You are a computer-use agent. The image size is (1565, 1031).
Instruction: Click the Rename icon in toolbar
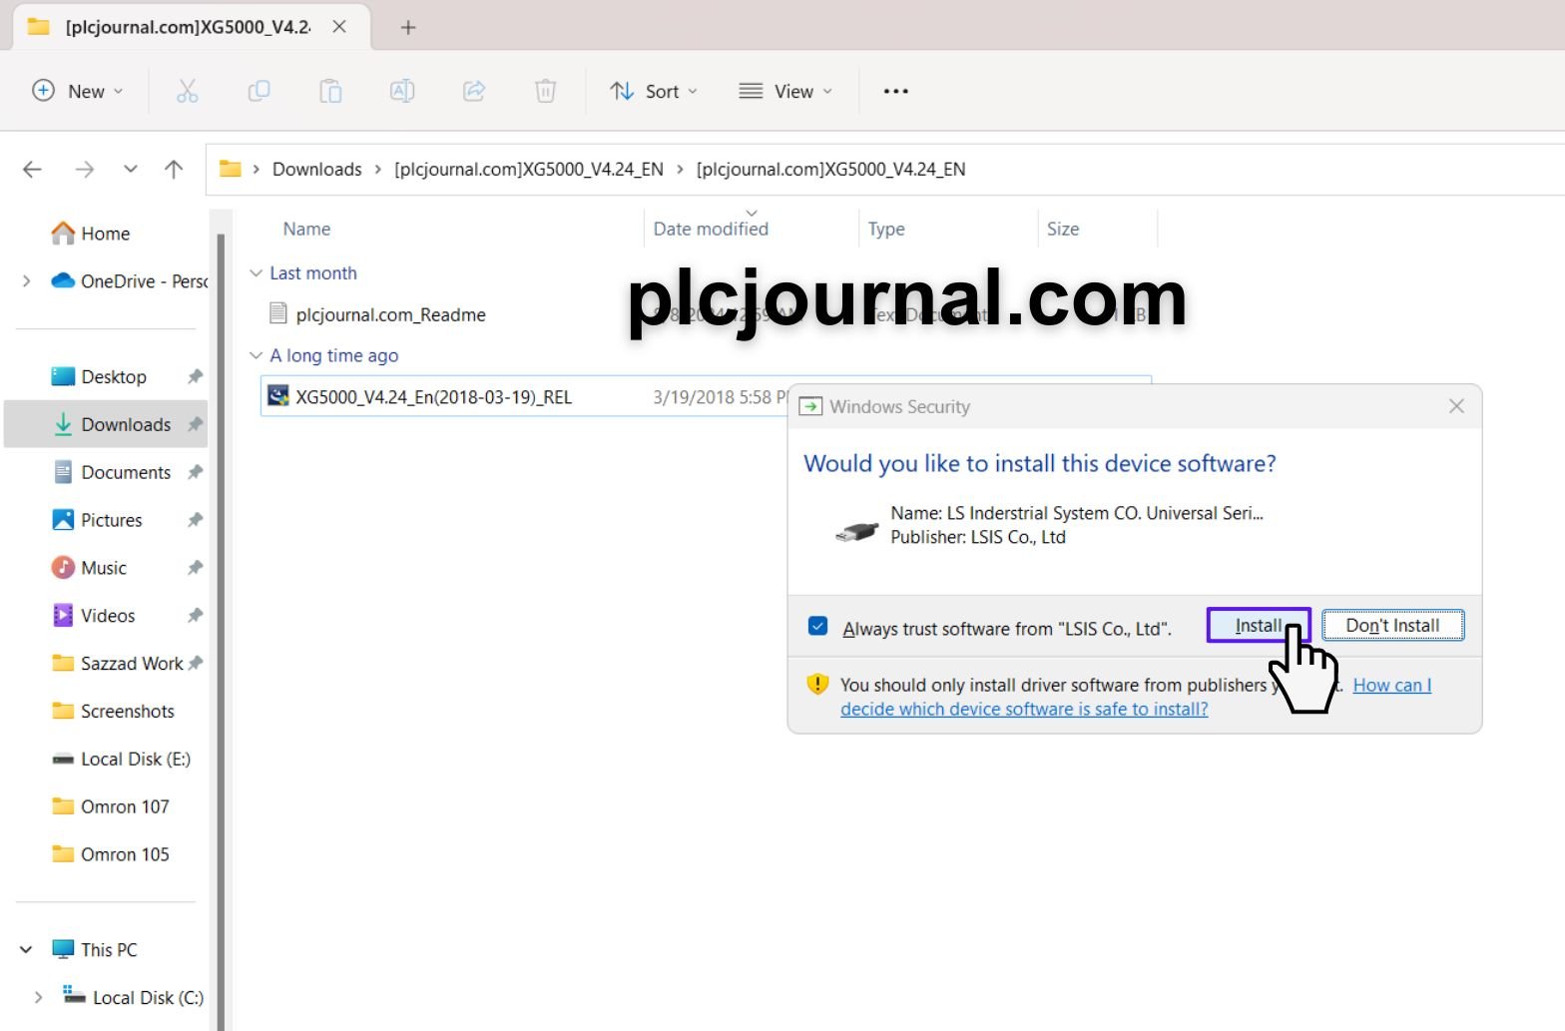click(x=402, y=91)
